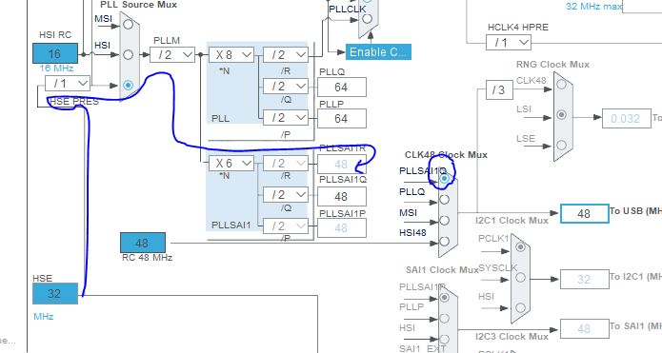Click the 'PLLSAI1' block label
The image size is (662, 353).
231,226
